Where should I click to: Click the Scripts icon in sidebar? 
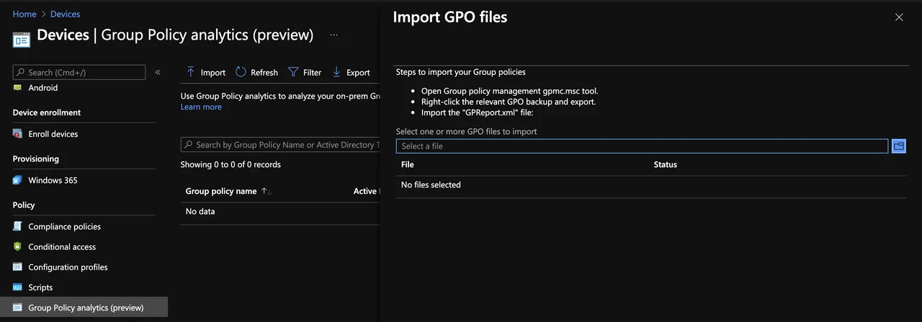point(17,287)
